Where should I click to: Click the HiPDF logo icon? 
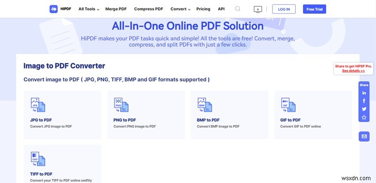pyautogui.click(x=54, y=9)
